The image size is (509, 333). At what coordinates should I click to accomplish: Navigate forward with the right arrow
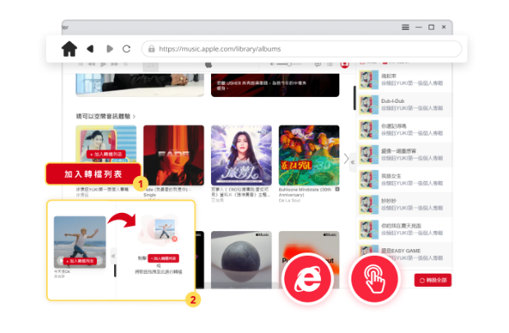[x=110, y=49]
